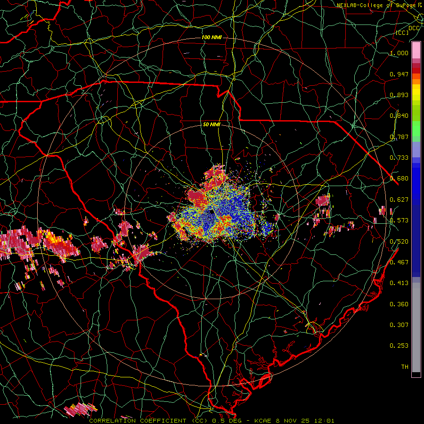Click the gray lower segment of the color bar
This screenshot has width=424, height=424.
point(416,330)
